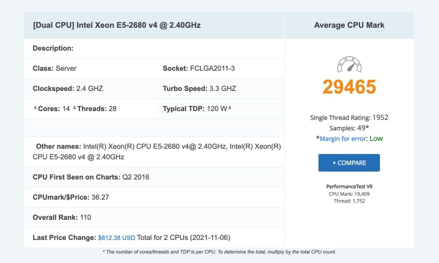This screenshot has width=439, height=263.
Task: Click the Average CPU Mark heading
Action: click(x=349, y=25)
